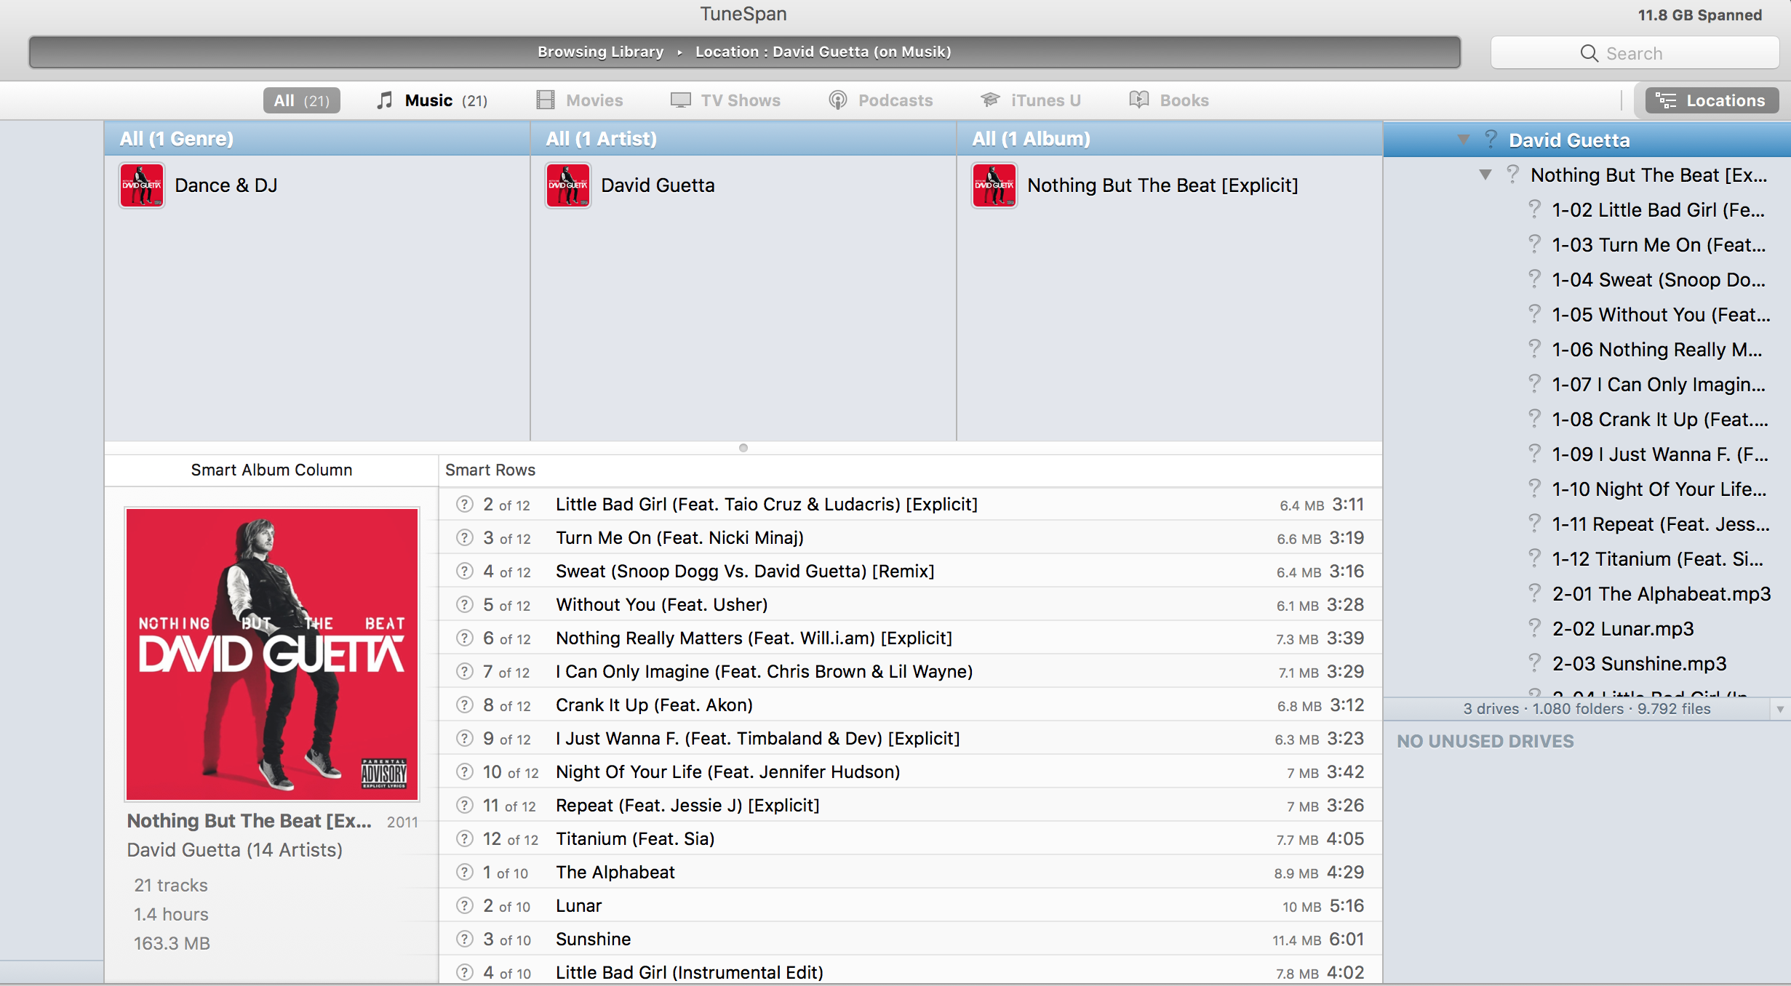The image size is (1791, 986).
Task: Click the status icon beside Titanium track
Action: pyautogui.click(x=464, y=839)
